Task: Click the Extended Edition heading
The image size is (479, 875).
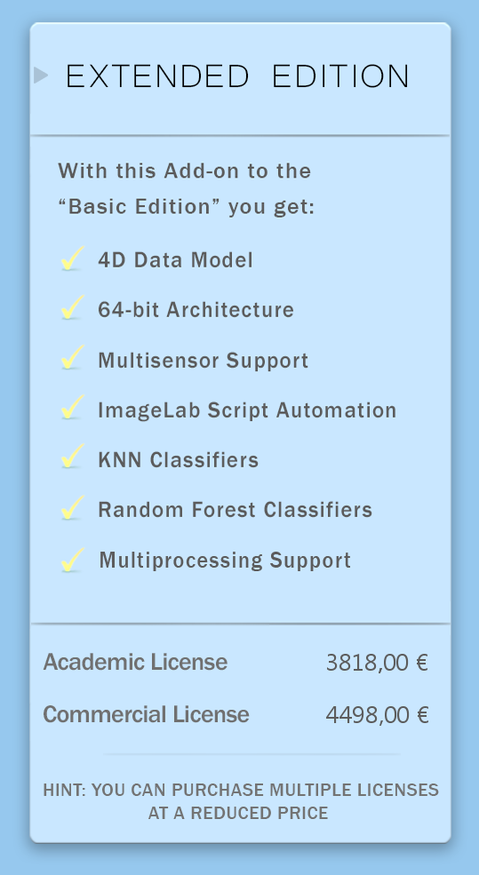Action: 238,76
